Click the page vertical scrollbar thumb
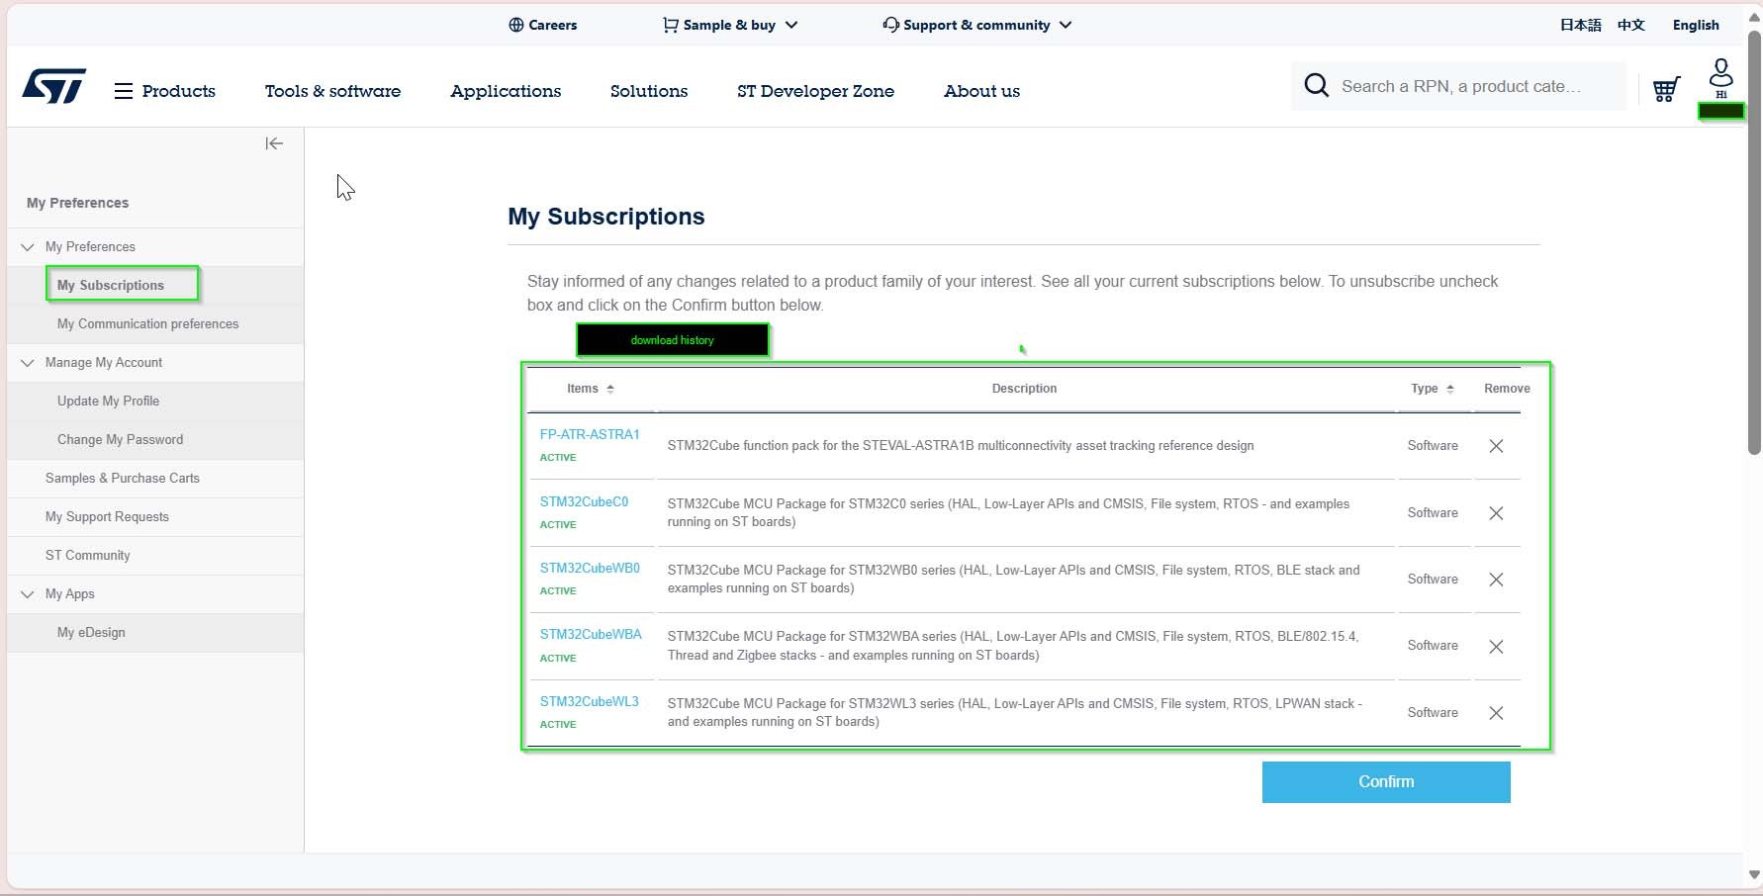1763x896 pixels. (x=1754, y=242)
